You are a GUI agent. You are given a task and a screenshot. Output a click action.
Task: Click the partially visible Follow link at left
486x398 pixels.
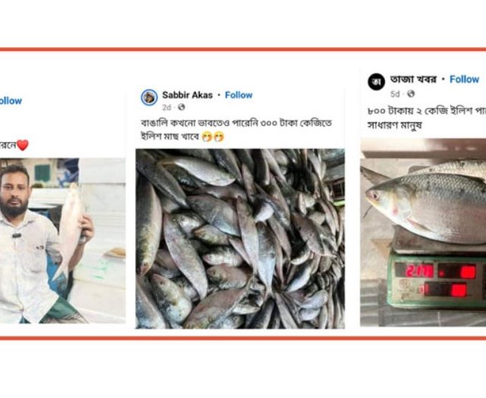pyautogui.click(x=10, y=101)
